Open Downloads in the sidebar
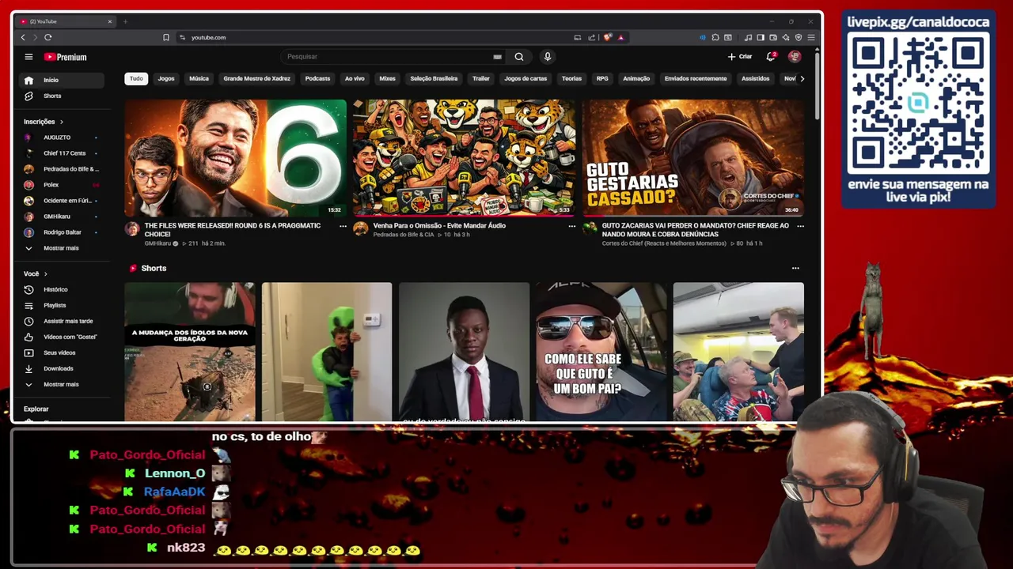The height and width of the screenshot is (569, 1013). tap(62, 368)
